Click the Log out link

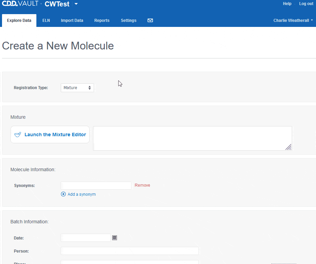pyautogui.click(x=306, y=4)
